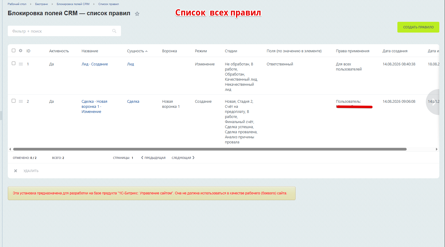Click the magnifier icon in the filter field
The height and width of the screenshot is (247, 445).
[x=114, y=31]
